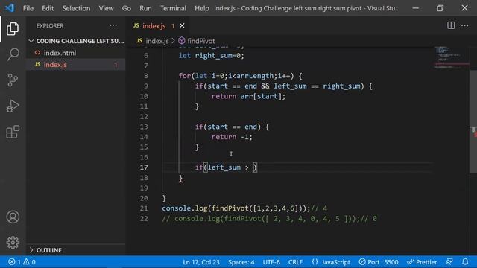The height and width of the screenshot is (268, 477).
Task: Open the Selection menu
Action: tap(76, 8)
